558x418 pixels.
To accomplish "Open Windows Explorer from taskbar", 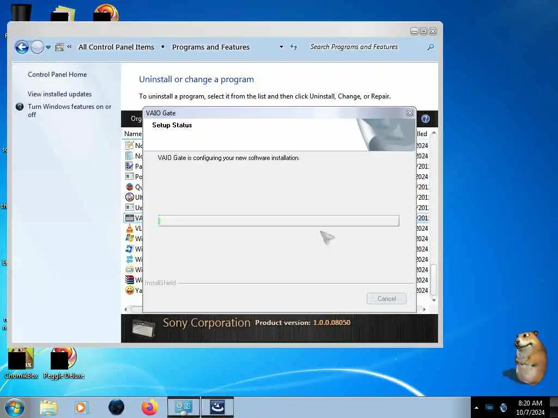I will 48,407.
